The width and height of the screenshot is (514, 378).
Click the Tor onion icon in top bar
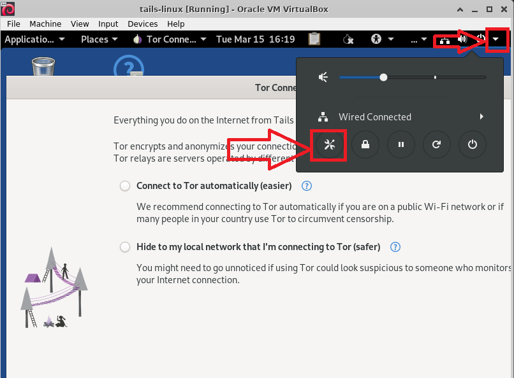click(x=137, y=39)
